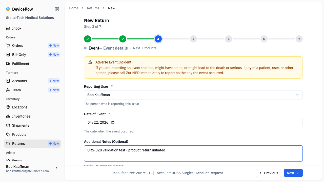
Task: Open the Returns breadcrumb link
Action: coord(93,8)
